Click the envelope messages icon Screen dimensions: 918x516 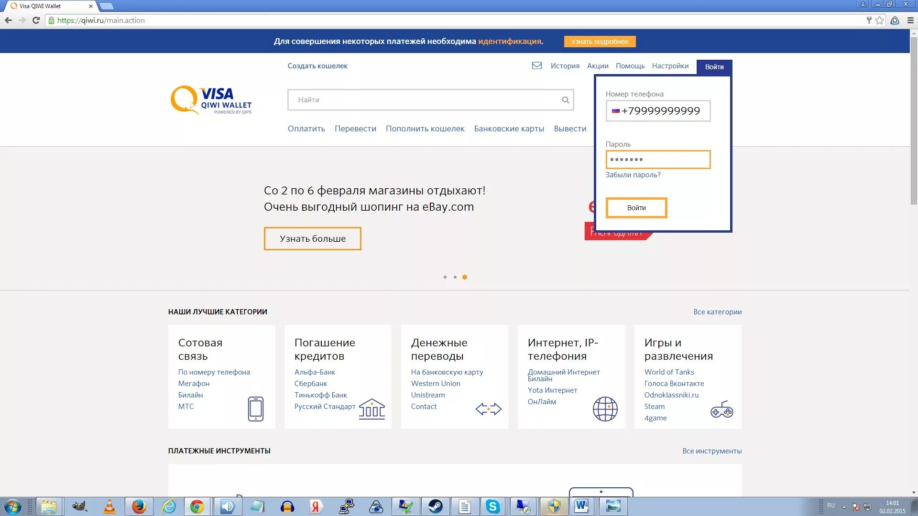click(x=536, y=65)
